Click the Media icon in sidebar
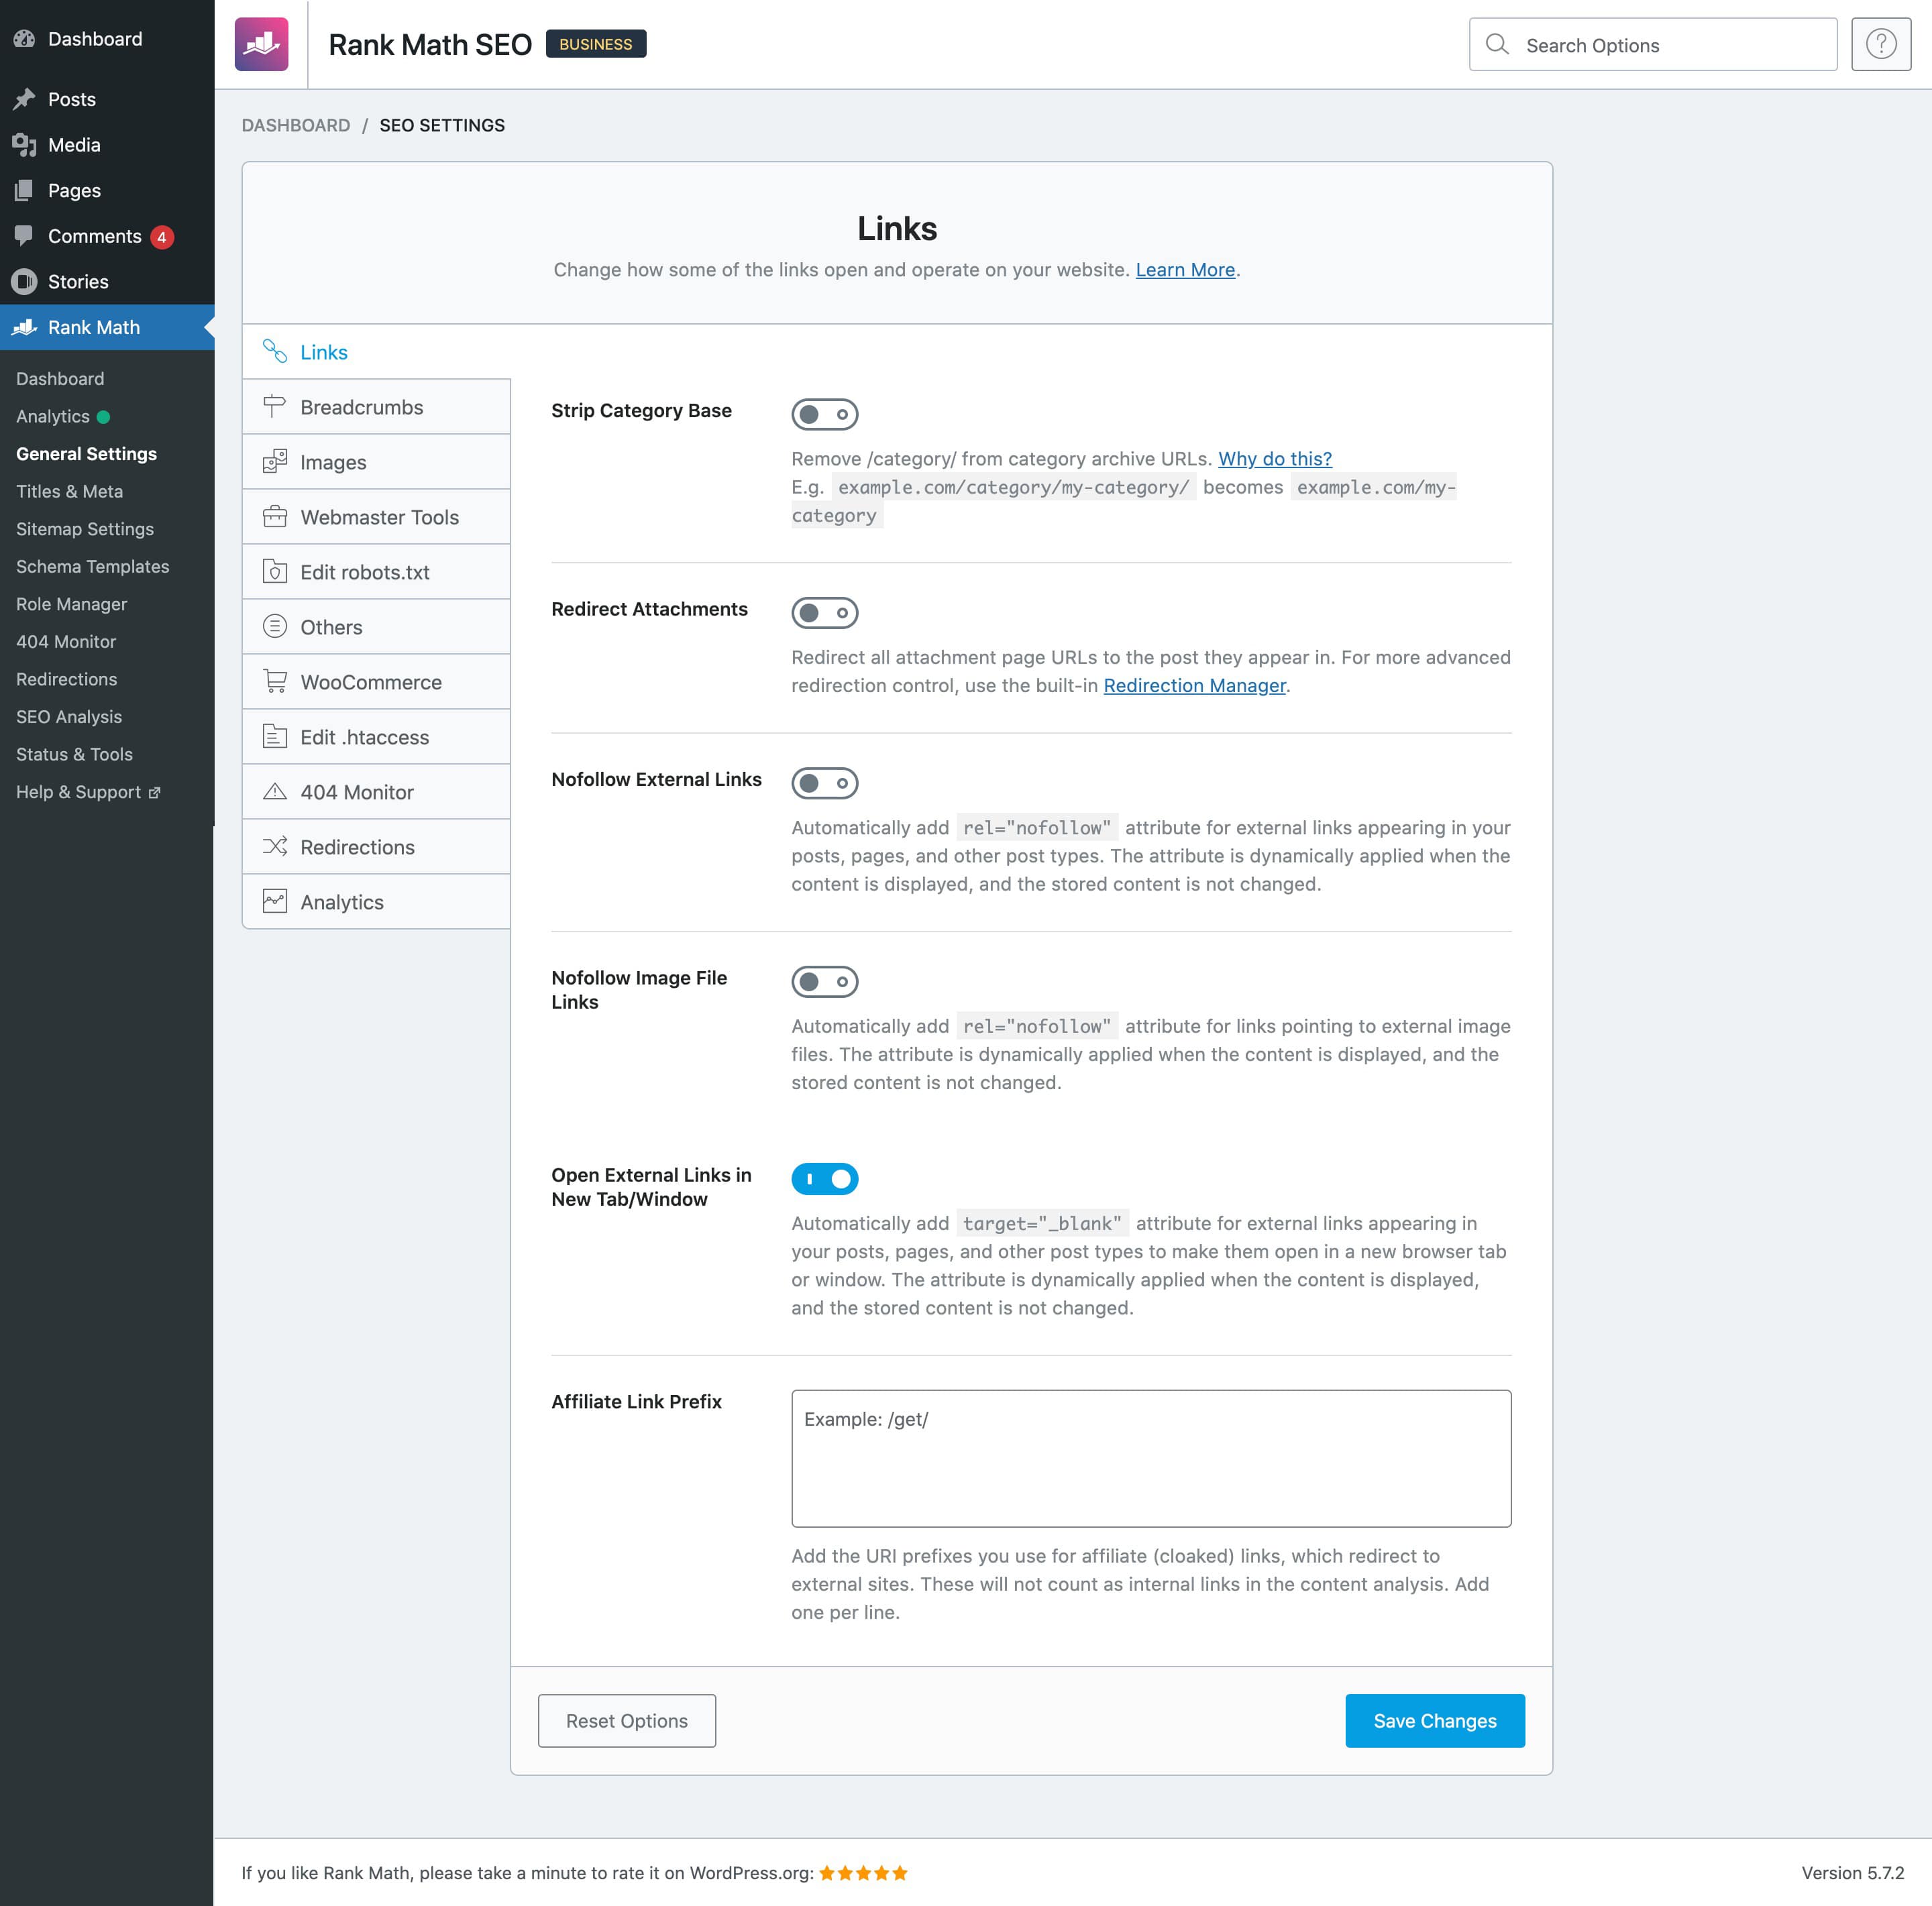 24,145
